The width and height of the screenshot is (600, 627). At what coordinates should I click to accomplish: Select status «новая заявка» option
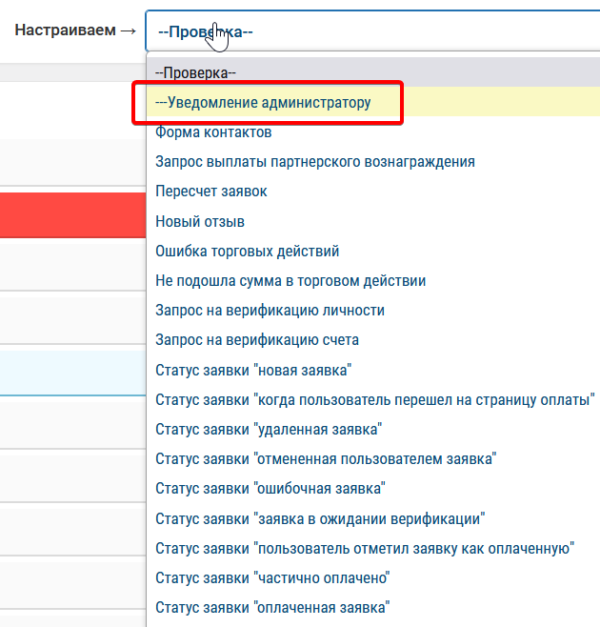[x=254, y=370]
